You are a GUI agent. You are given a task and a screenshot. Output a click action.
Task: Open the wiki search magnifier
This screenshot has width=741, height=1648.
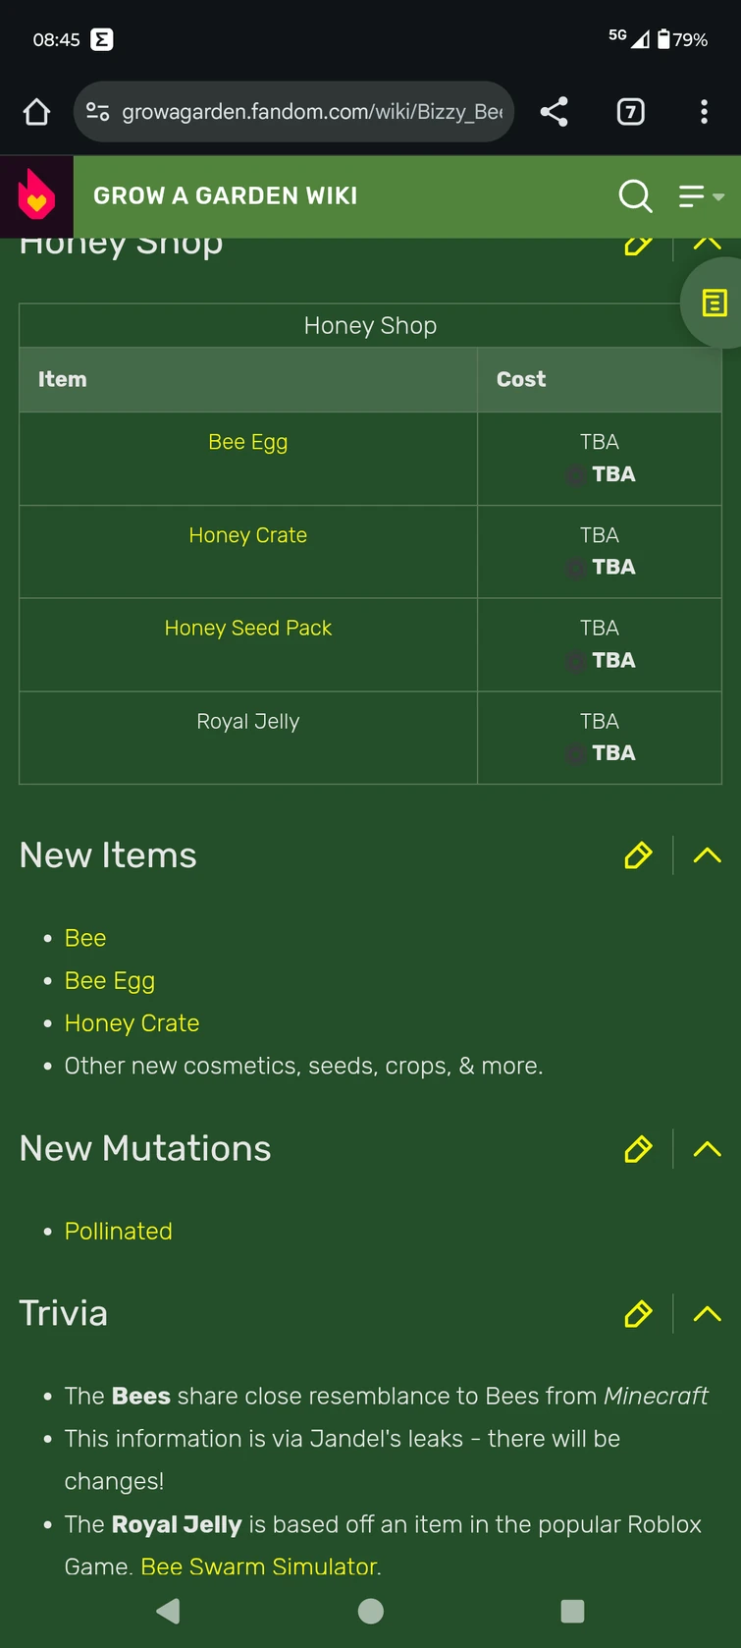click(x=635, y=195)
